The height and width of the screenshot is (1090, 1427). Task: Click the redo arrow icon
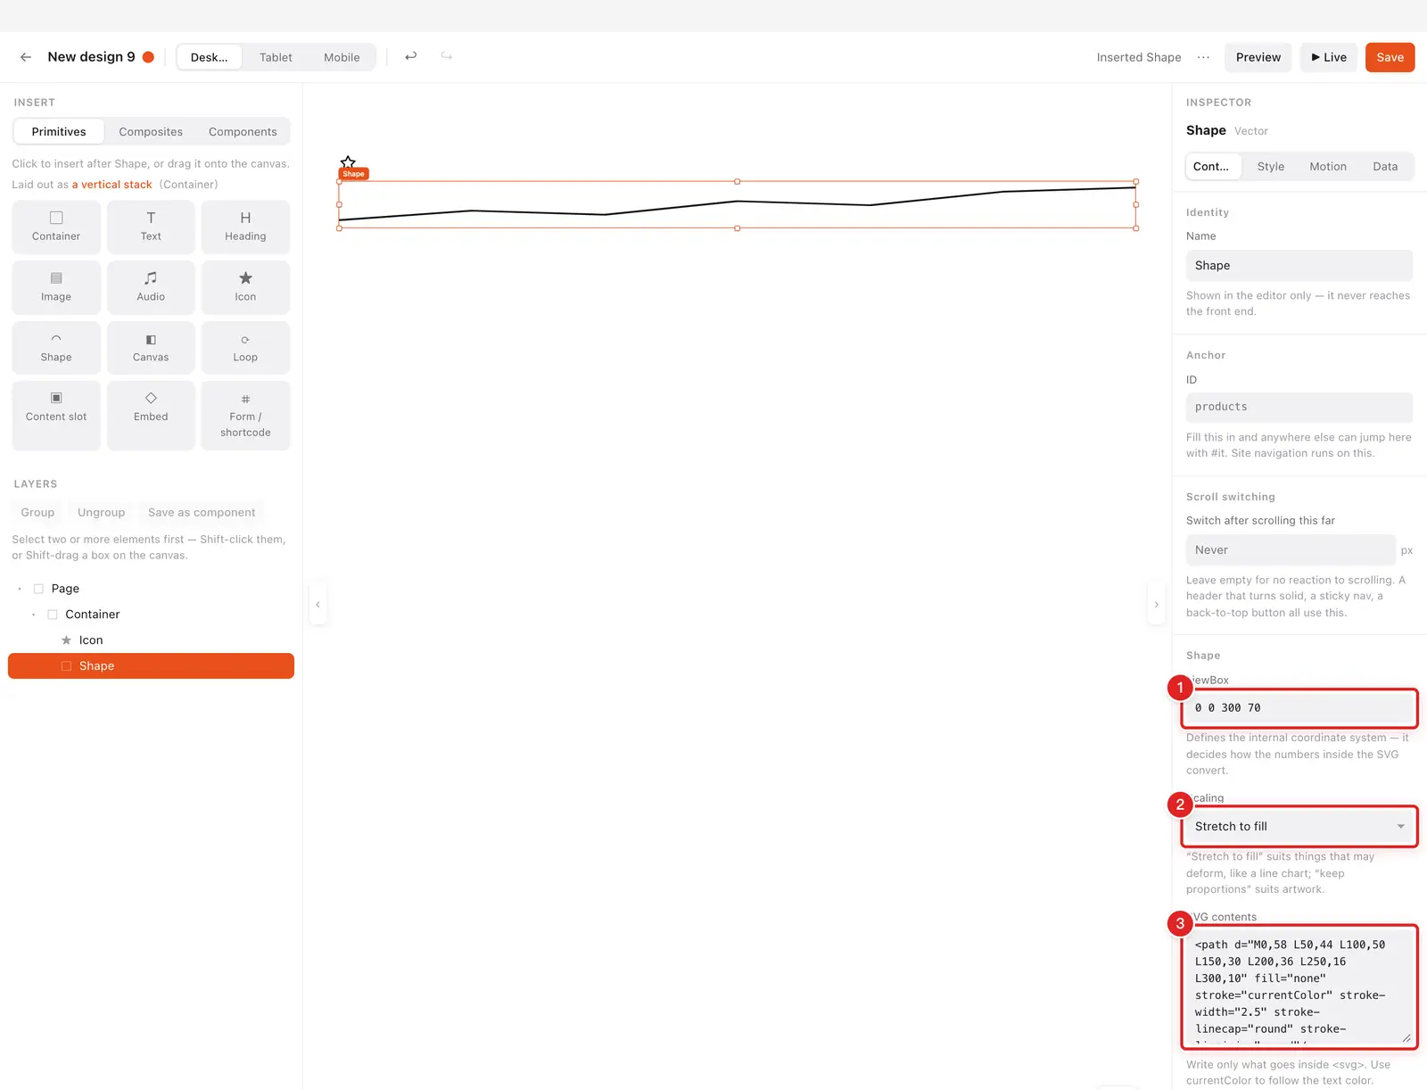pos(446,56)
